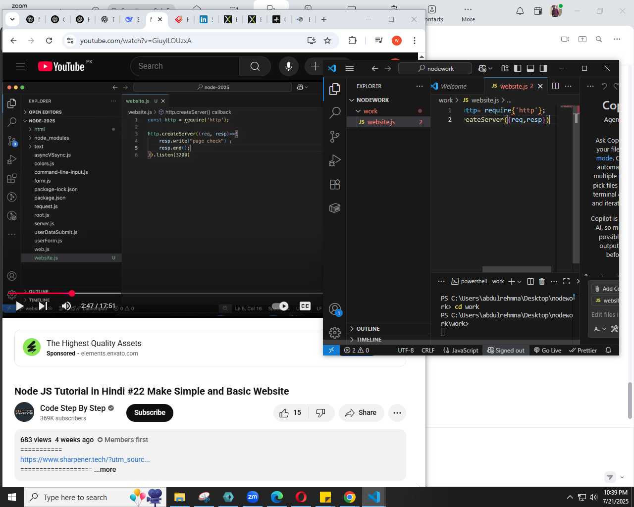Mute the video volume
The height and width of the screenshot is (507, 634).
pyautogui.click(x=66, y=306)
